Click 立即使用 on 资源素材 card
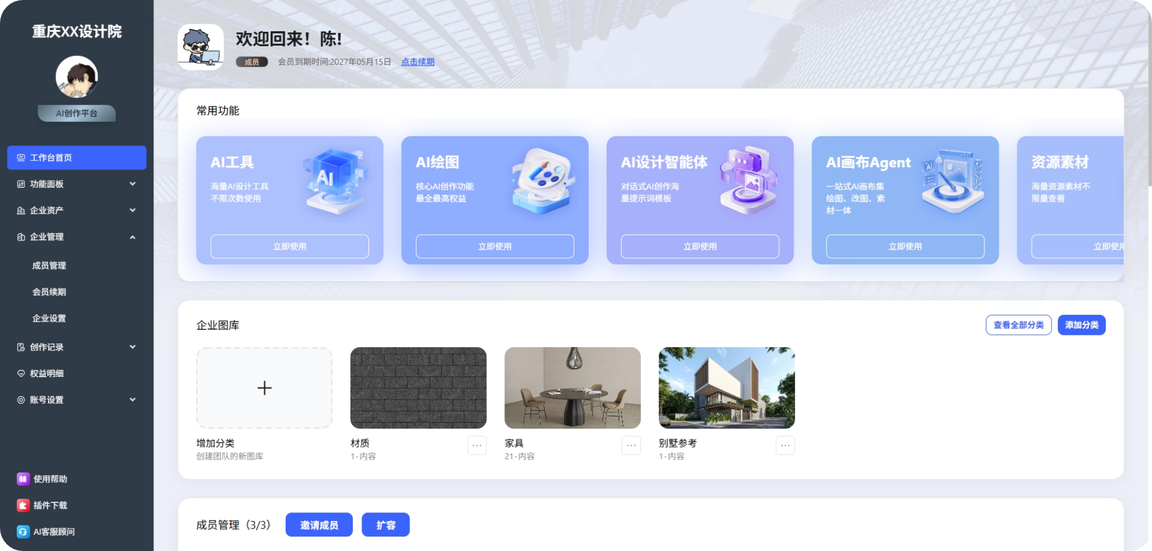1152x551 pixels. pyautogui.click(x=1078, y=247)
